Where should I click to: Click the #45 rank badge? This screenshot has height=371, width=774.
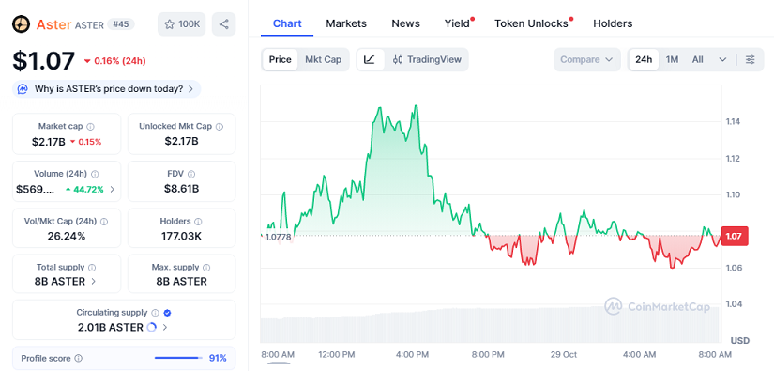[121, 24]
